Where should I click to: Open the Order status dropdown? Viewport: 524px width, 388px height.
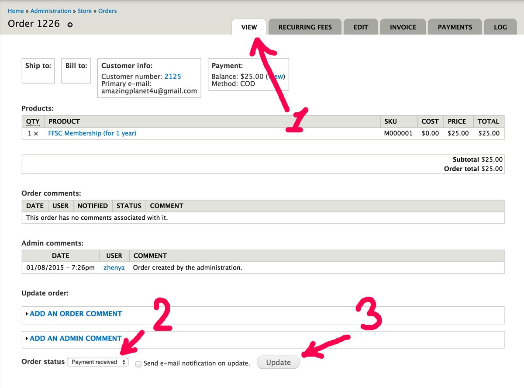tap(98, 362)
